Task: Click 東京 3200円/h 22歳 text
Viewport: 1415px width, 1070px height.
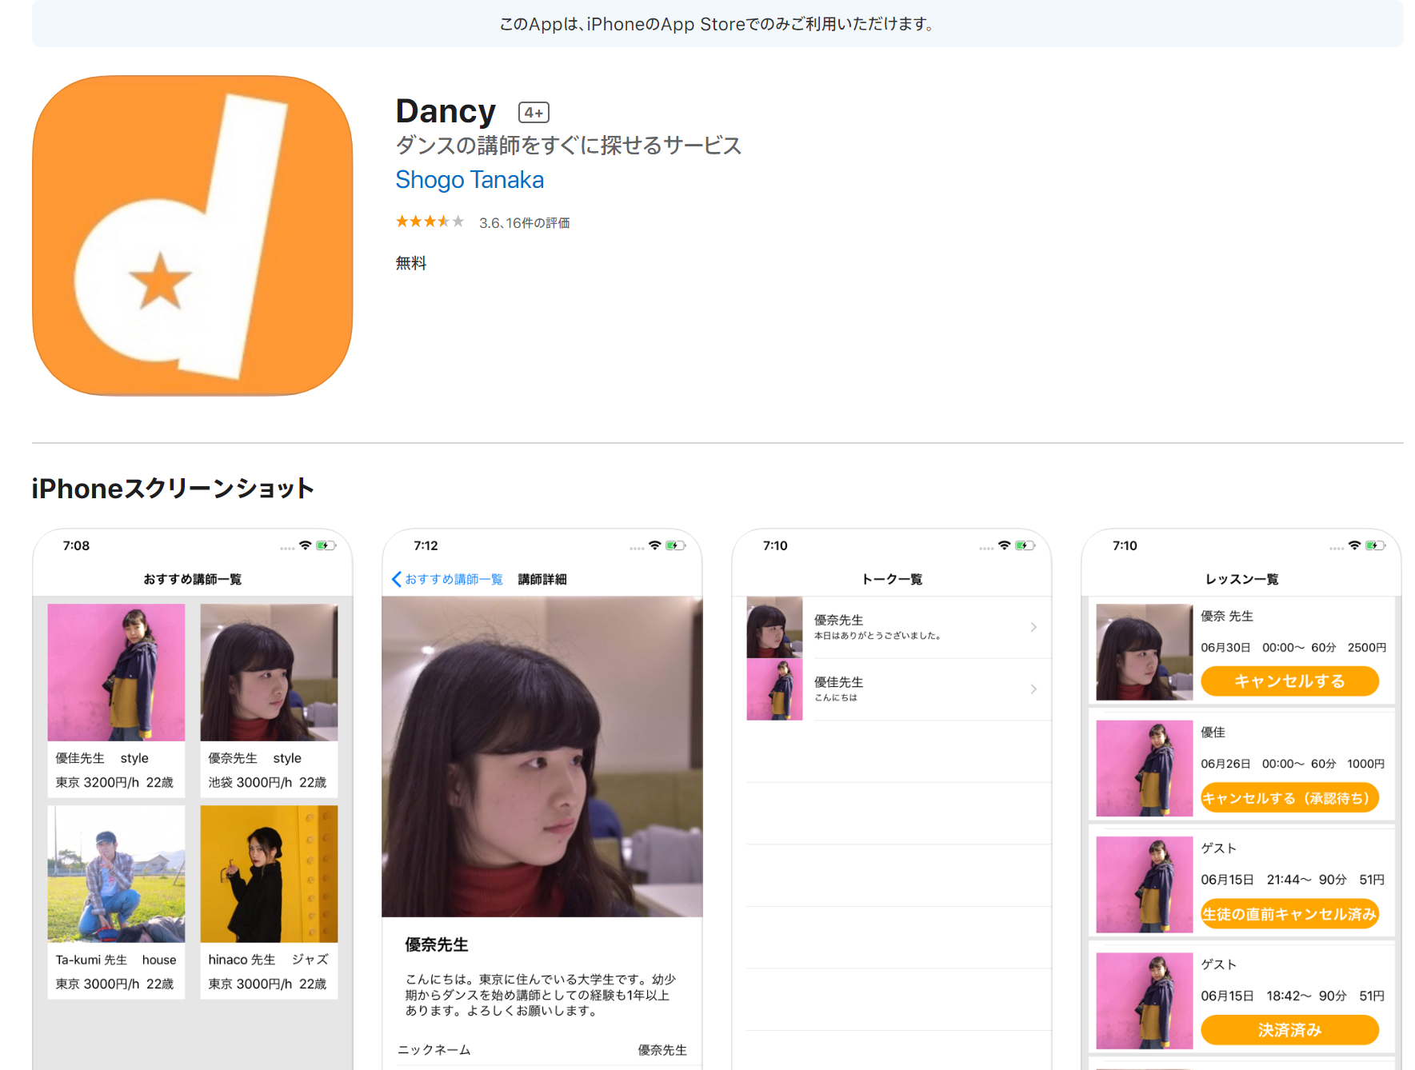Action: (114, 782)
